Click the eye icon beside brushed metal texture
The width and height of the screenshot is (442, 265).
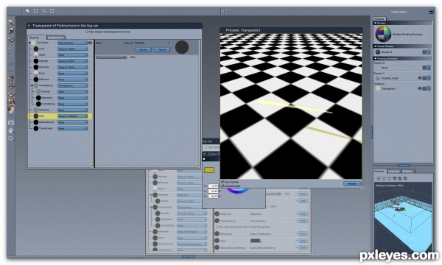click(420, 78)
